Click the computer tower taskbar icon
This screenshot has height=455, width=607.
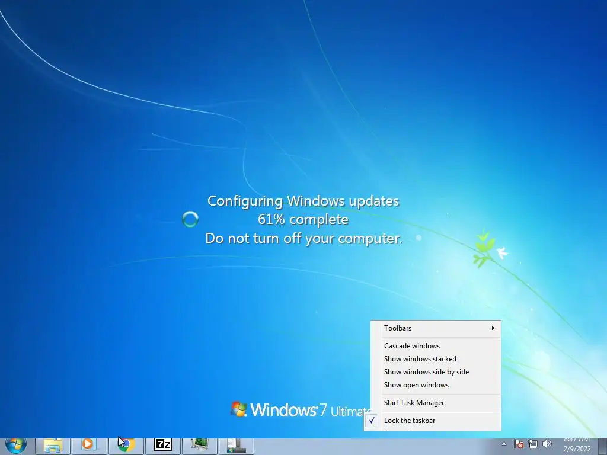coord(237,446)
